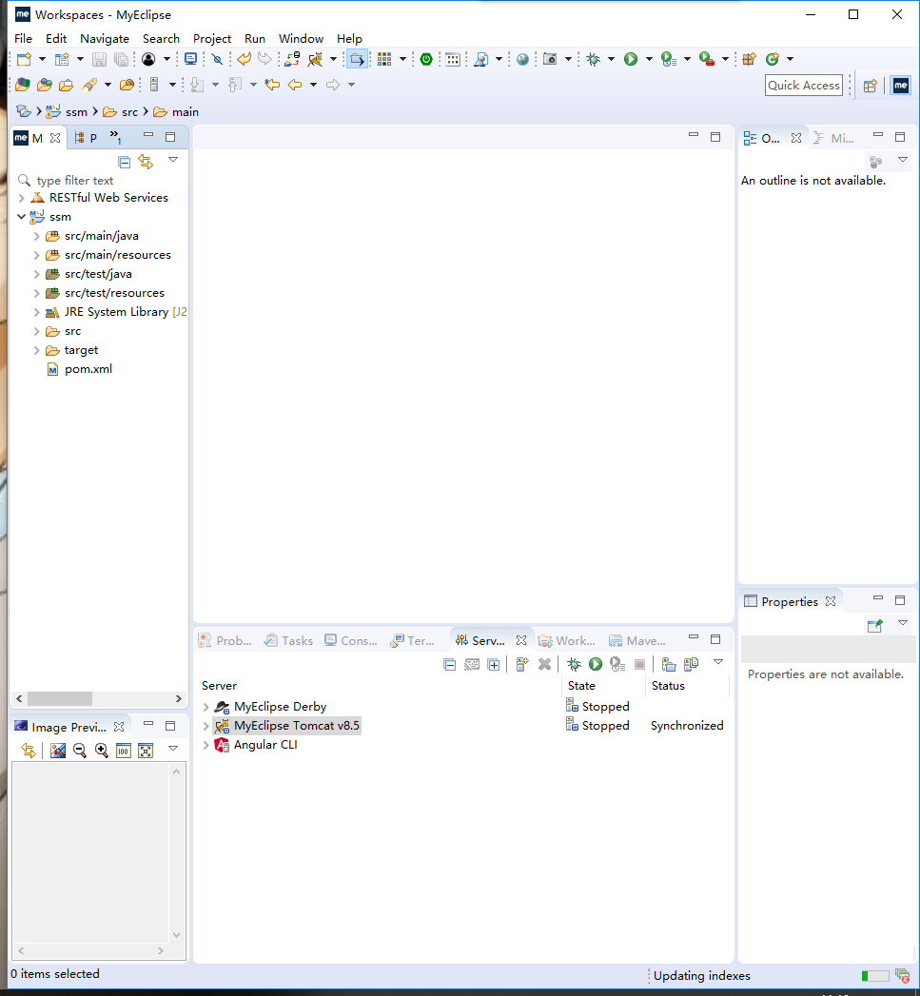Viewport: 920px width, 996px height.
Task: Click the explorer horizontal scrollbar thumb
Action: (59, 699)
